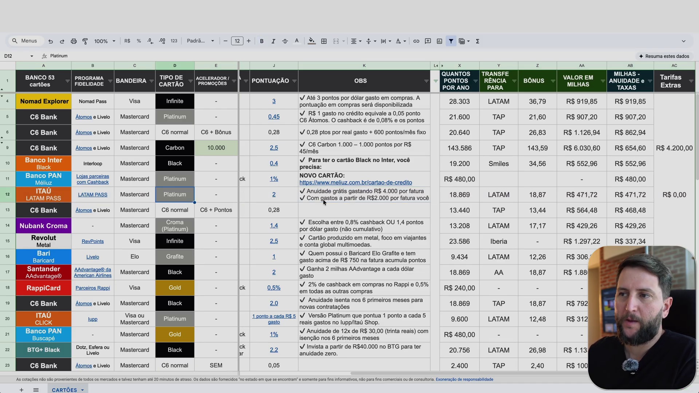Open the font family dropdown Padrã...
This screenshot has height=393, width=699.
click(x=201, y=41)
